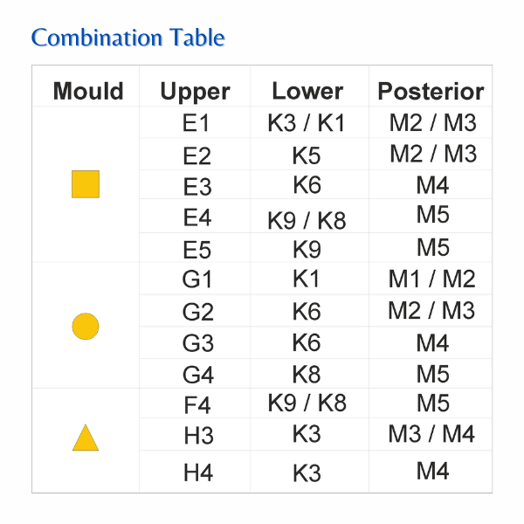The height and width of the screenshot is (524, 524).
Task: Click the yellow triangle mould icon
Action: click(86, 438)
